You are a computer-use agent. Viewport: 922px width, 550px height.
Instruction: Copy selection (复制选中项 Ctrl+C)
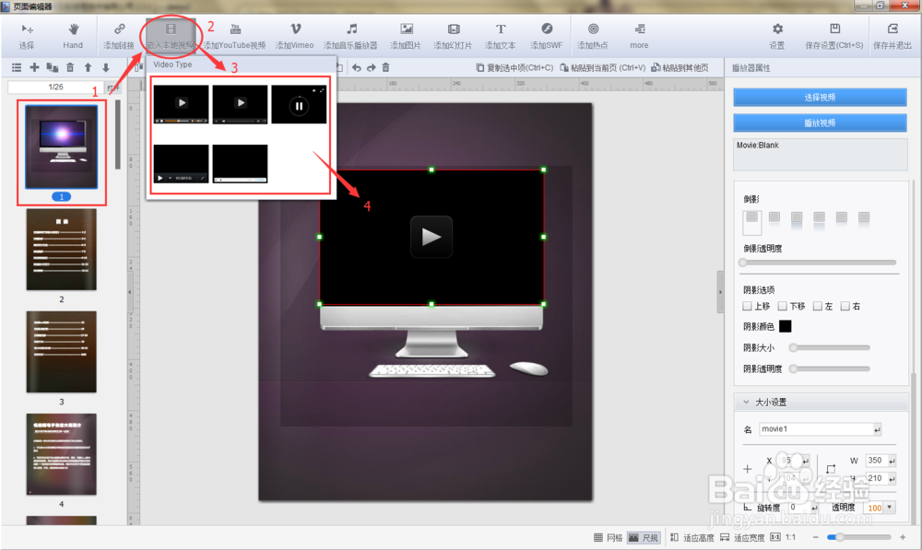[x=514, y=67]
